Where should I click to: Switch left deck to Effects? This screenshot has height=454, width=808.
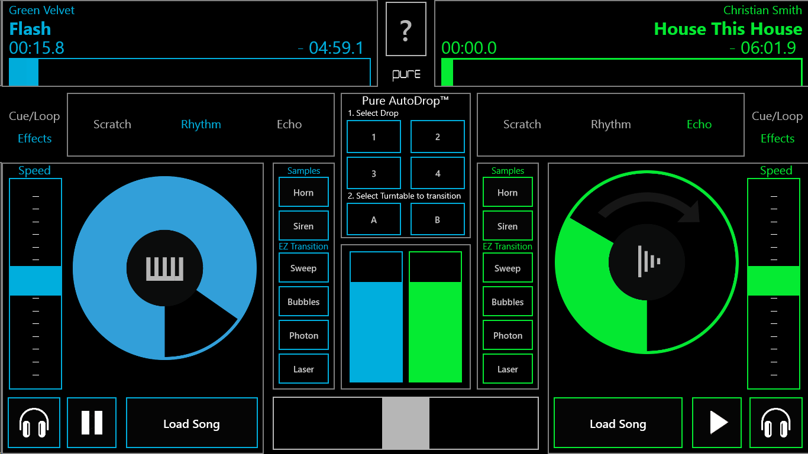click(34, 138)
